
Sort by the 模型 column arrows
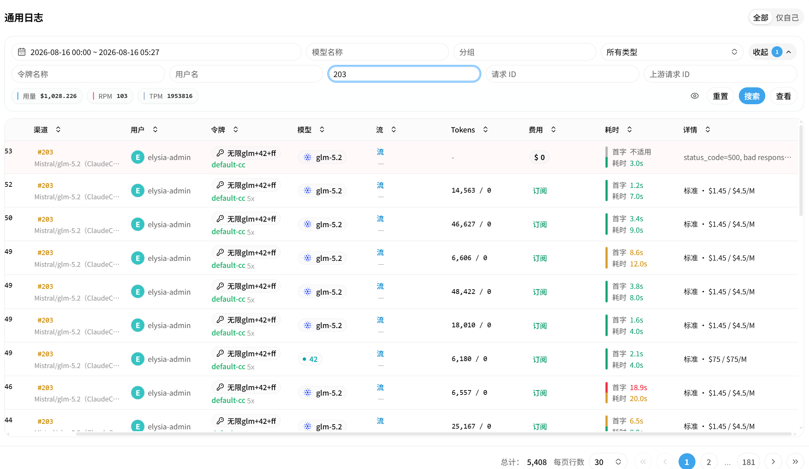click(322, 130)
